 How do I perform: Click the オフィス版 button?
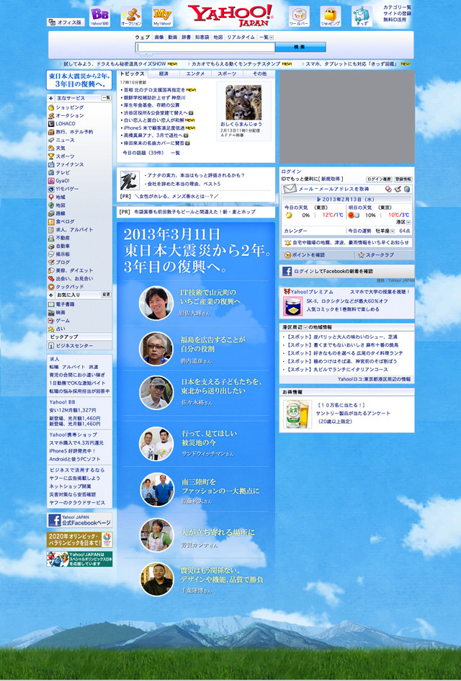pyautogui.click(x=66, y=22)
